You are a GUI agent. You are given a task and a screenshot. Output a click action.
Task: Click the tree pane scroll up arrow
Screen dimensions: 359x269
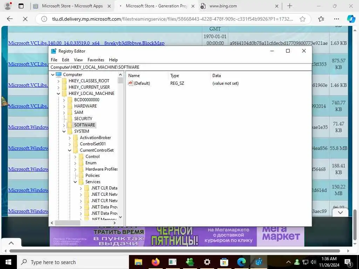click(x=121, y=75)
